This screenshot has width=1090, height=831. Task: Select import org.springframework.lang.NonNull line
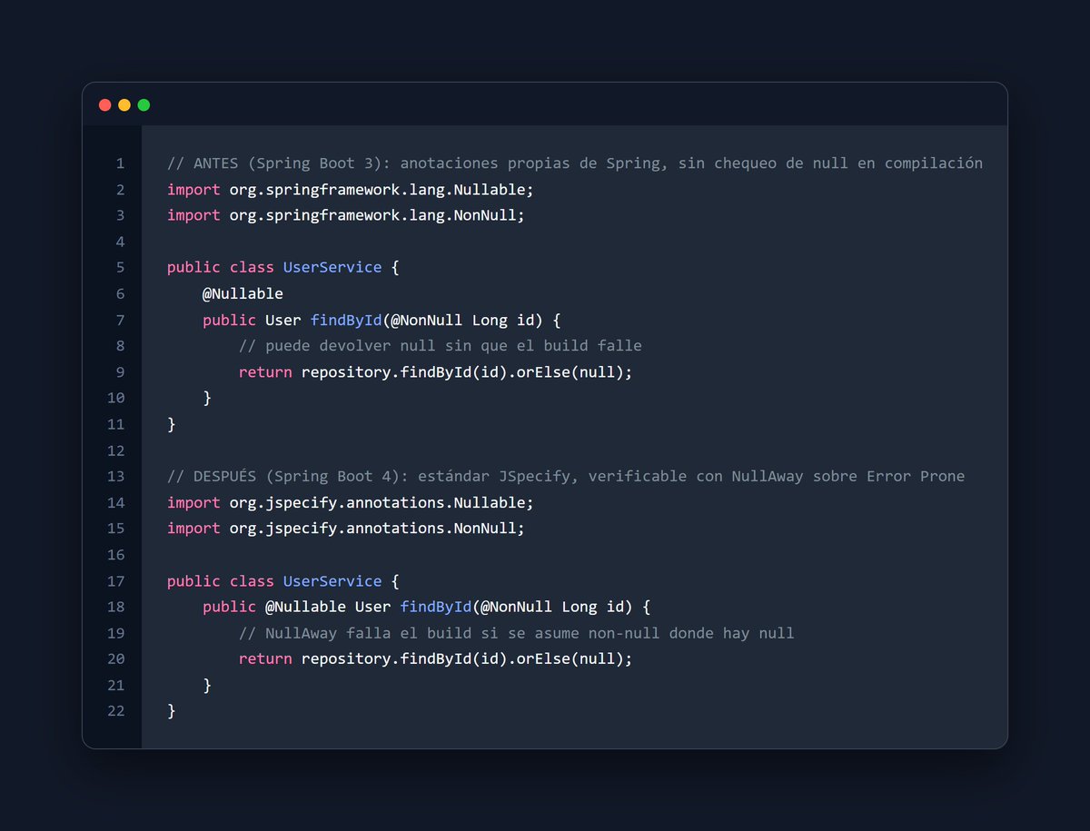pyautogui.click(x=346, y=215)
